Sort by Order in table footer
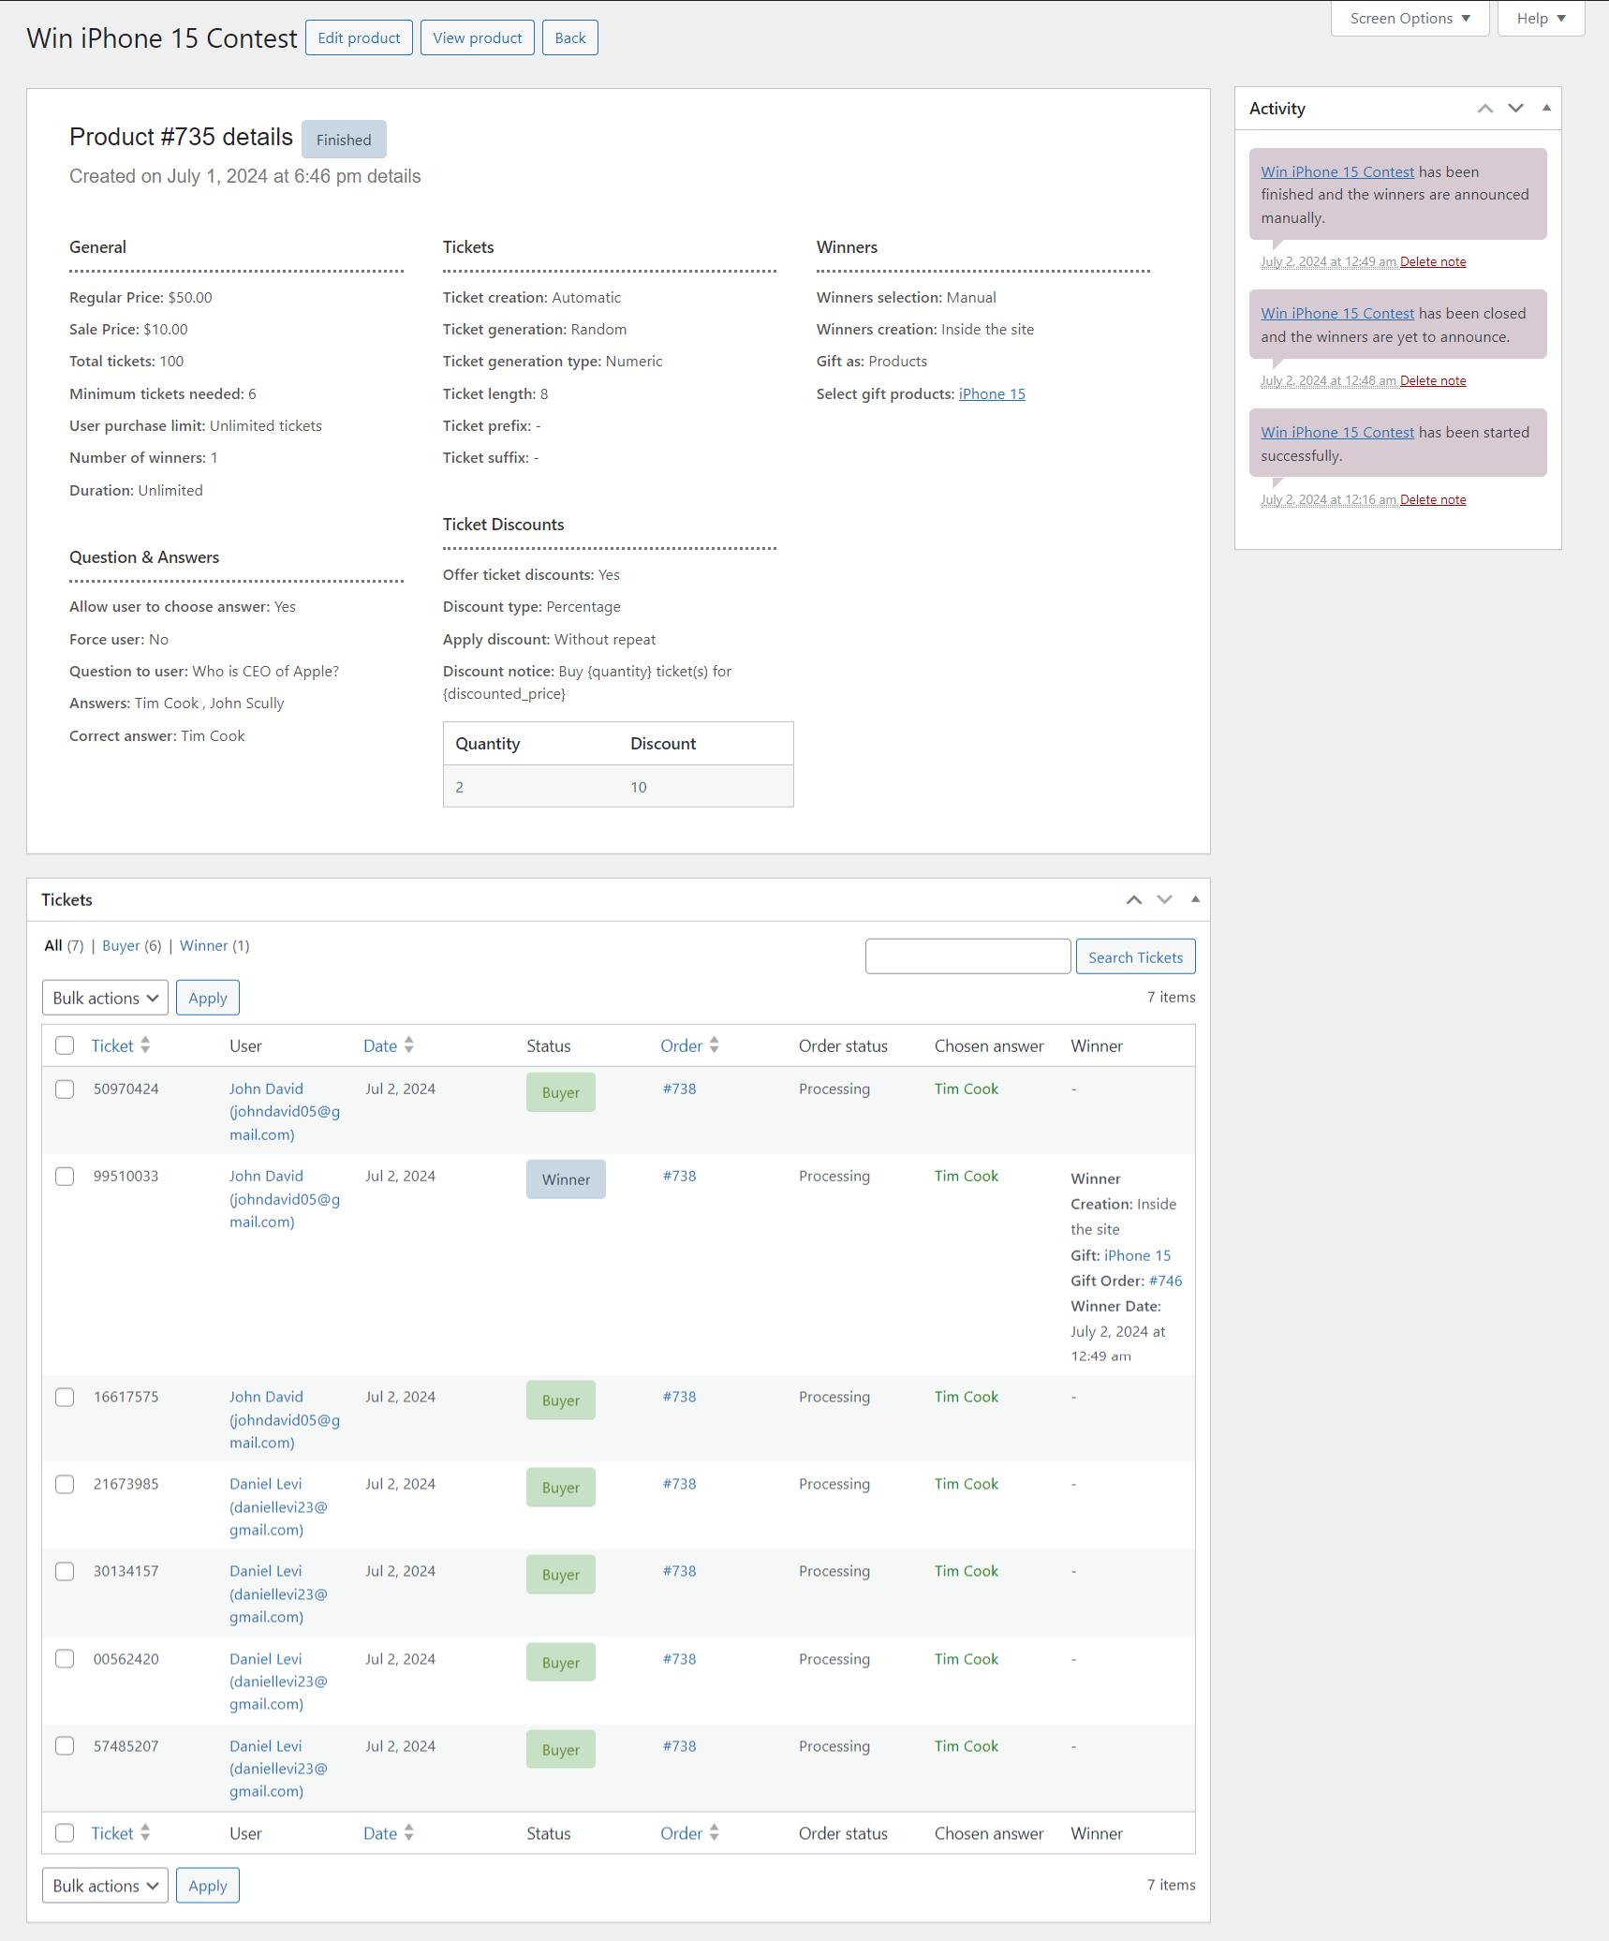1609x1941 pixels. point(689,1833)
